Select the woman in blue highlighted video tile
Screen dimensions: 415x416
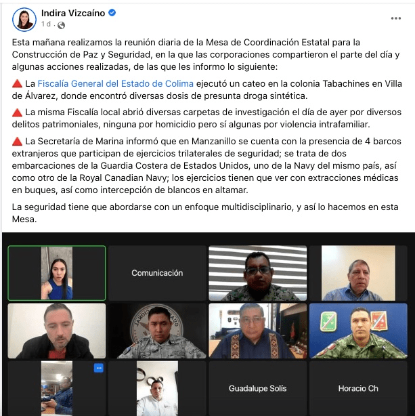coord(57,273)
